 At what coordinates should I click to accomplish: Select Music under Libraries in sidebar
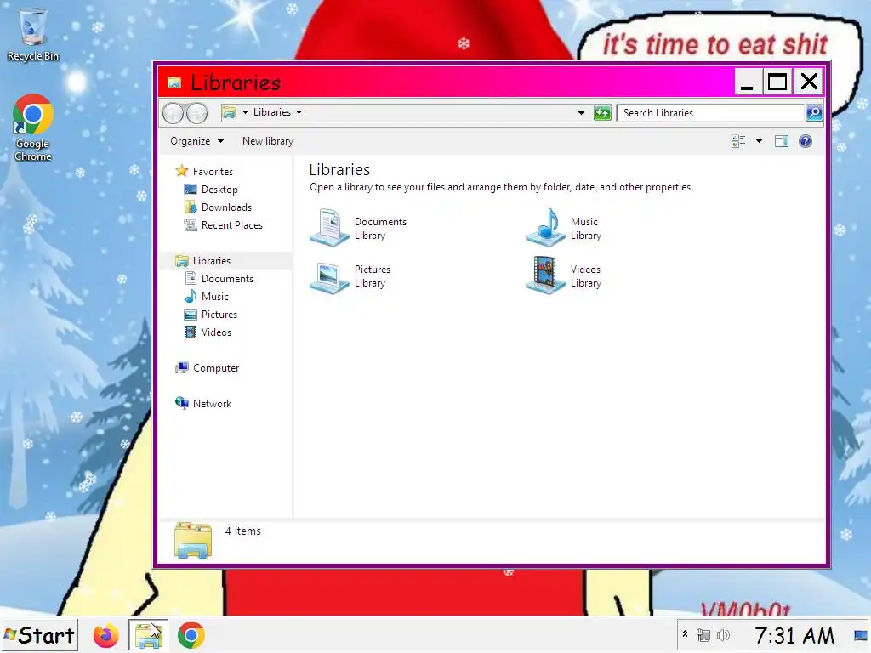pos(206,297)
